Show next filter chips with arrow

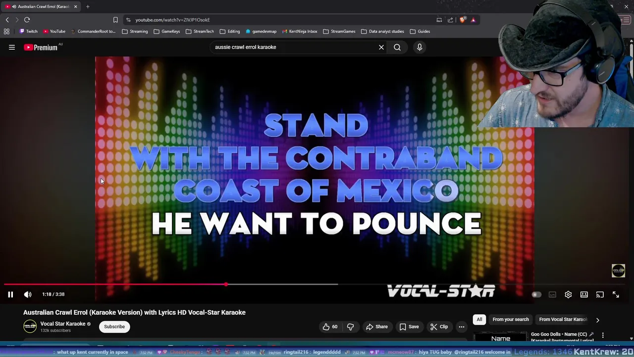pos(597,320)
